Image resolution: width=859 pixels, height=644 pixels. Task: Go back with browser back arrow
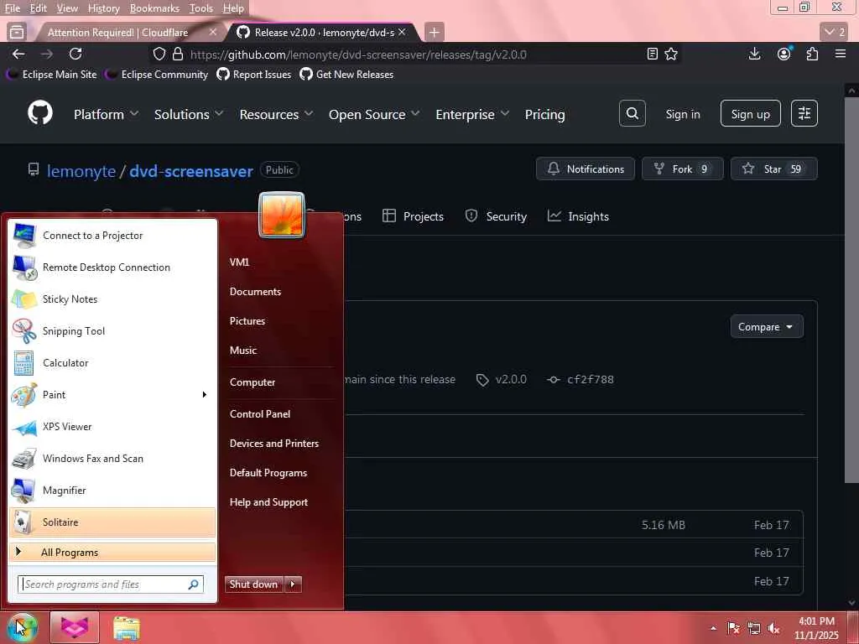(x=18, y=54)
